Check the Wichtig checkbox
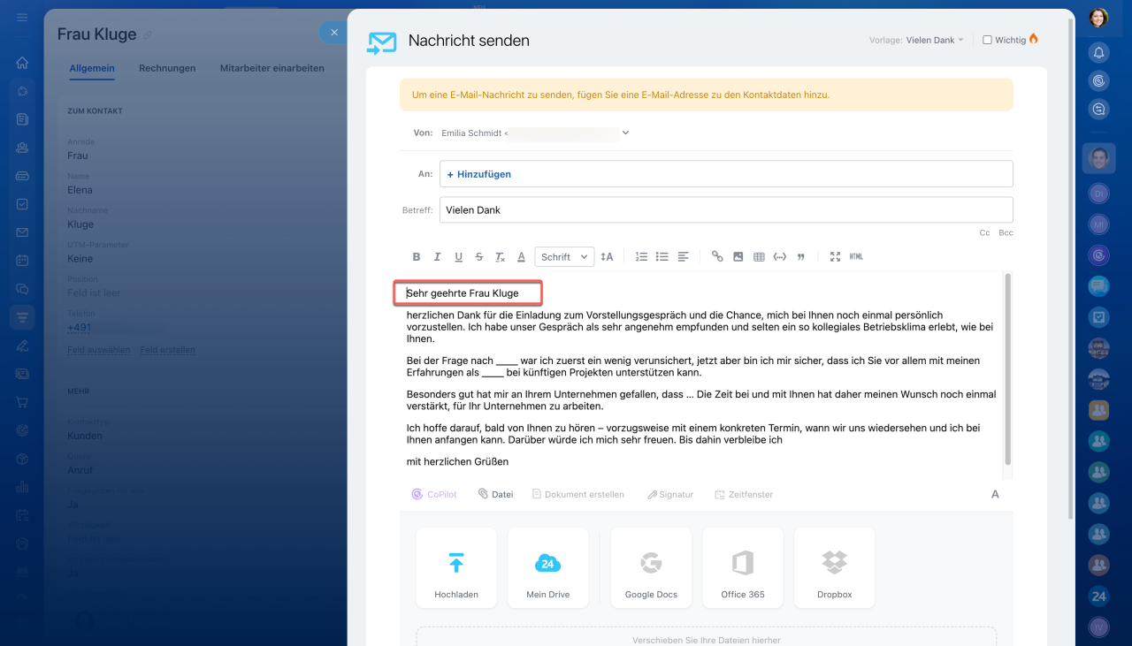Image resolution: width=1132 pixels, height=646 pixels. [987, 40]
